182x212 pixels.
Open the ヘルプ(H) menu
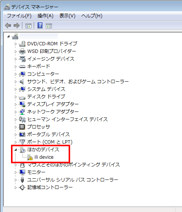92,16
